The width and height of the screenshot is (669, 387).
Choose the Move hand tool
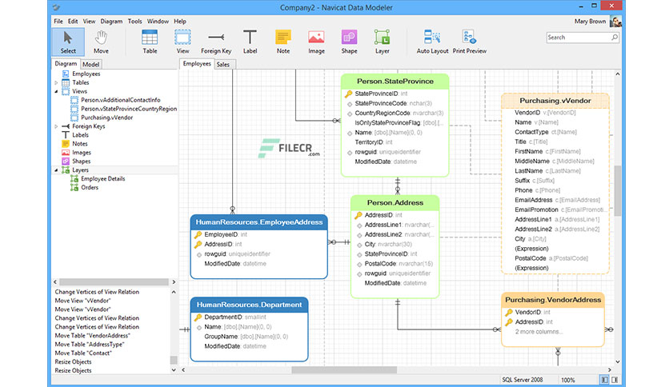(x=101, y=42)
